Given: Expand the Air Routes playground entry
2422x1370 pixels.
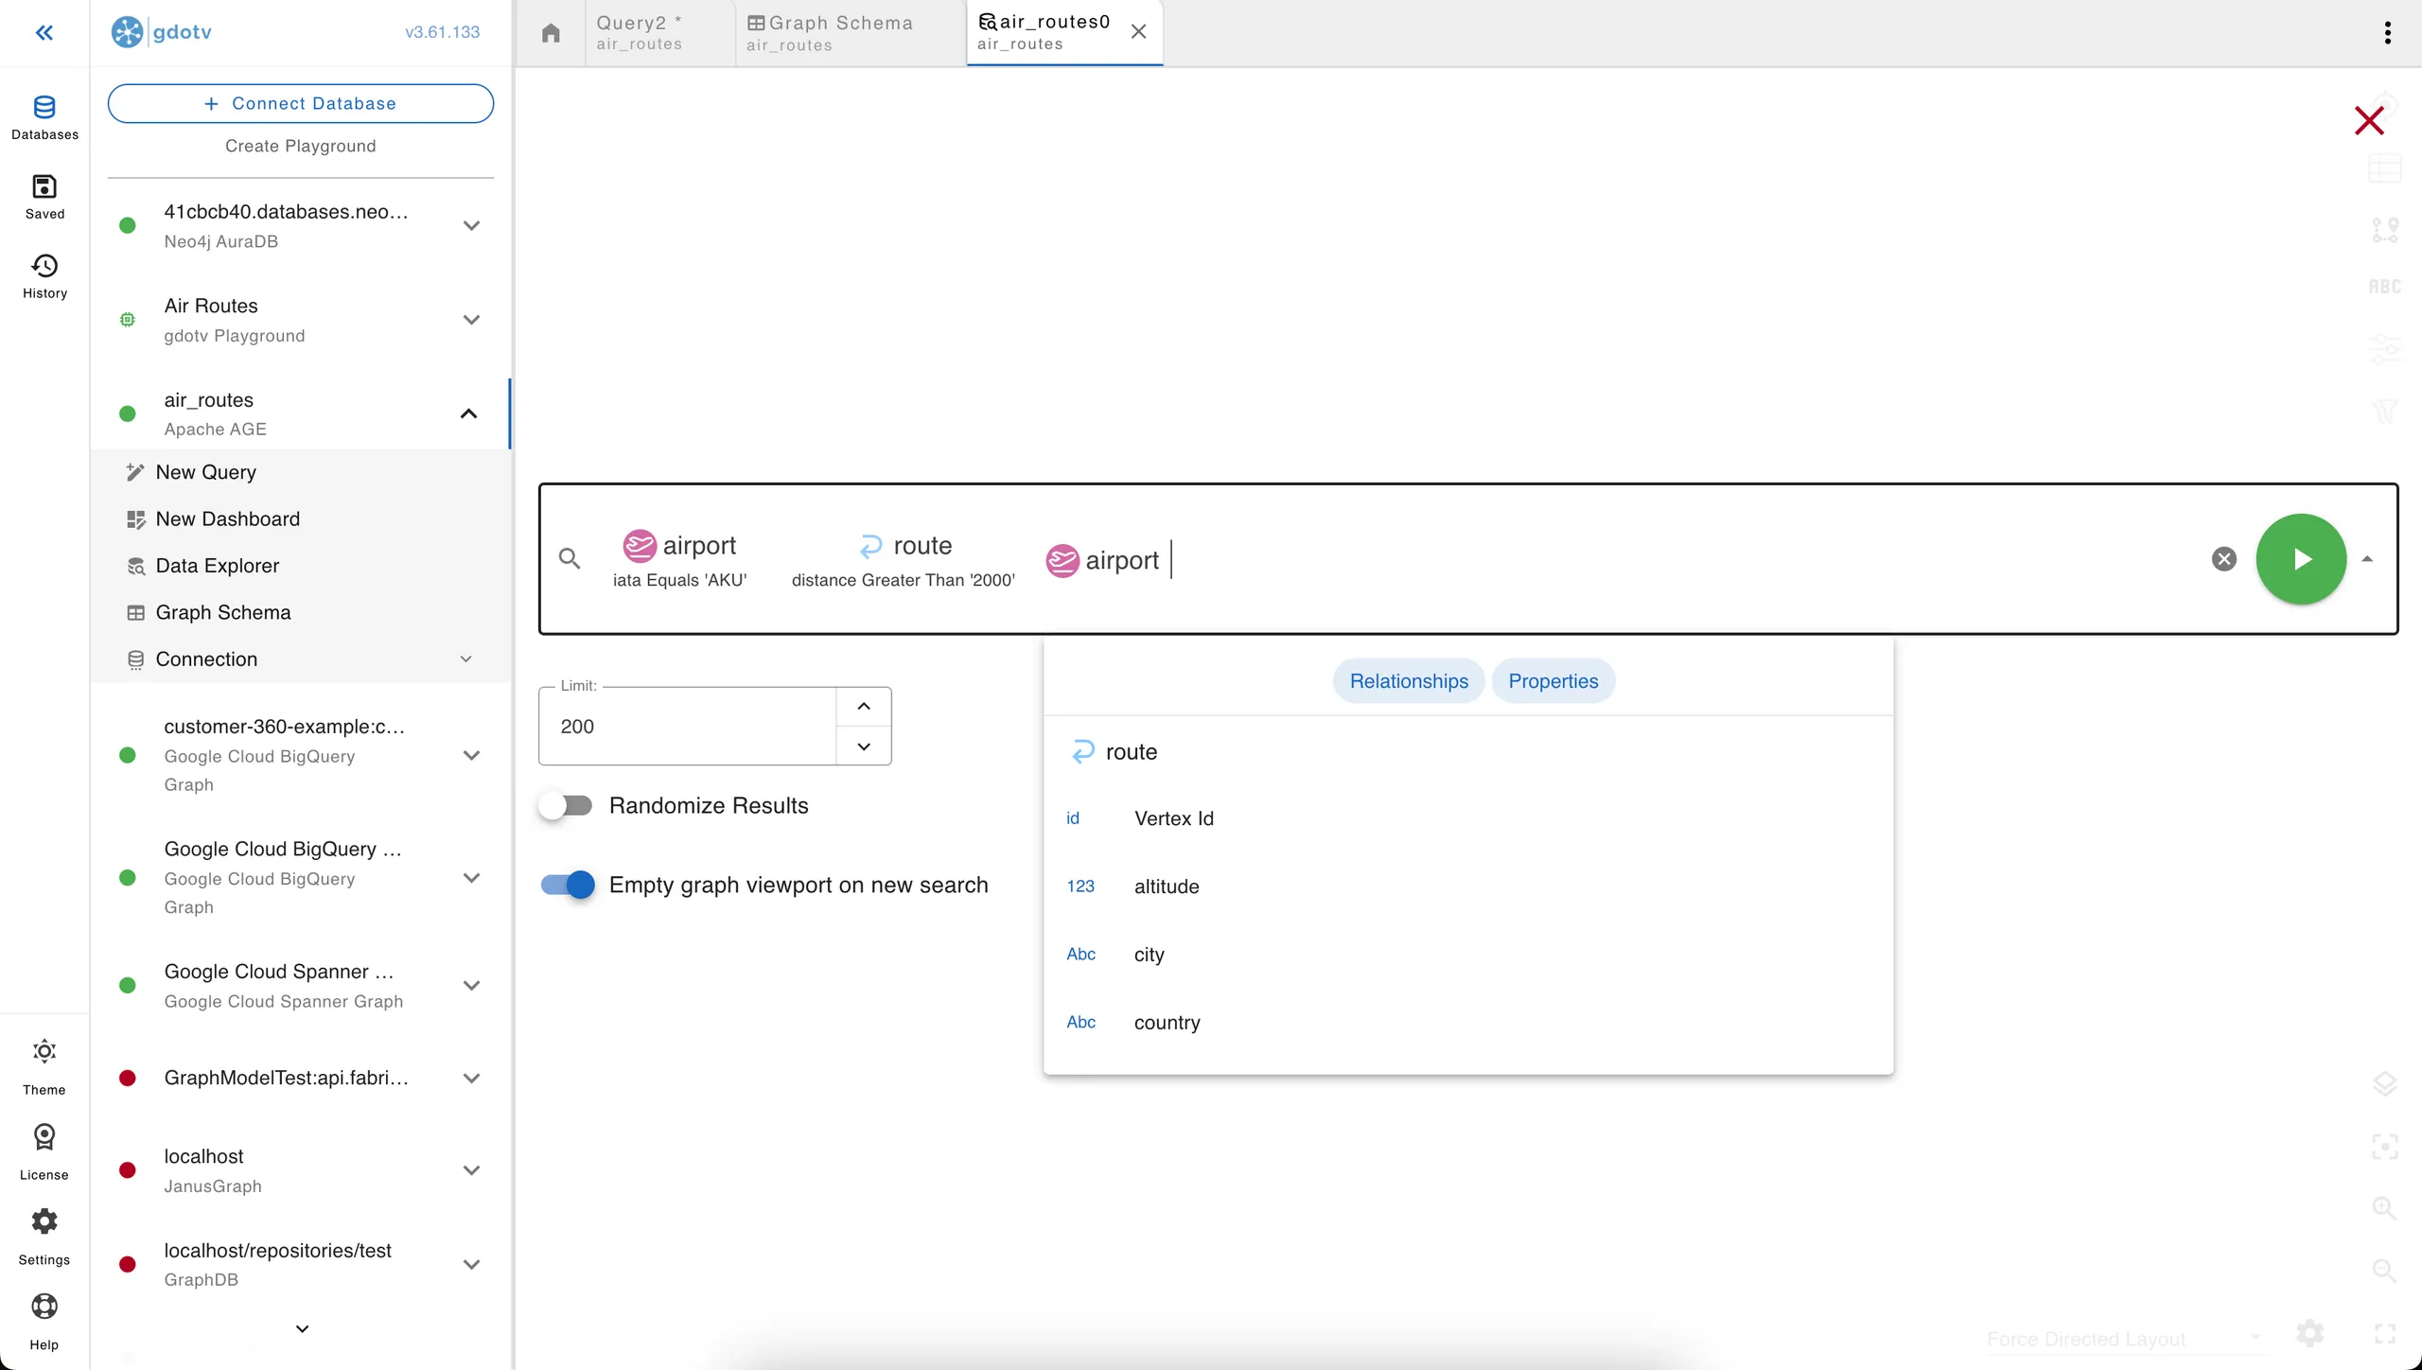Looking at the screenshot, I should (471, 320).
